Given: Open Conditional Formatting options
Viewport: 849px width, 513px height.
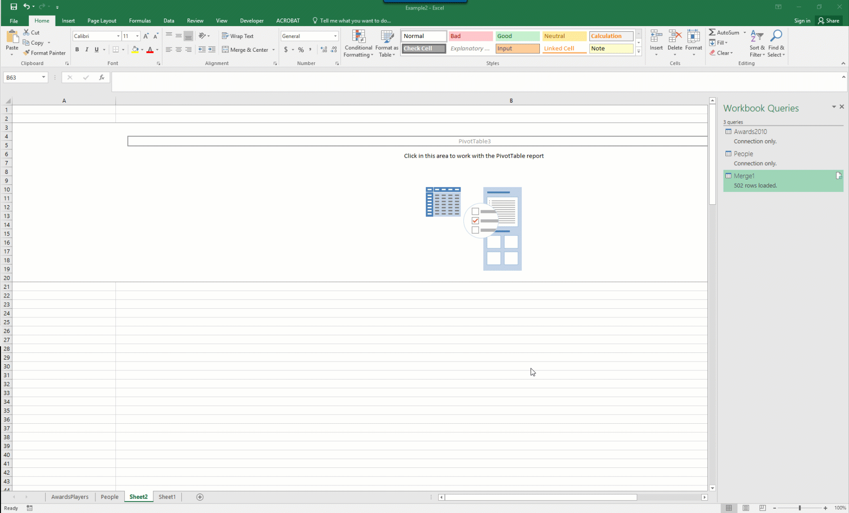Looking at the screenshot, I should coord(358,43).
